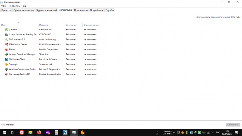Open the notification center icon
Image resolution: width=242 pixels, height=136 pixels.
(236, 133)
